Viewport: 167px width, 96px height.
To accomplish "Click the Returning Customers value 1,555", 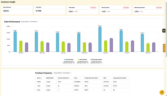I will pos(136,11).
